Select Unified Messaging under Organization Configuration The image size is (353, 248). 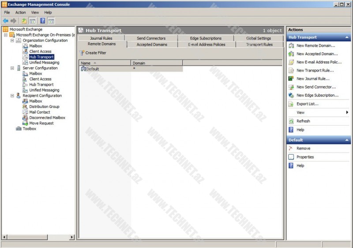pyautogui.click(x=44, y=63)
